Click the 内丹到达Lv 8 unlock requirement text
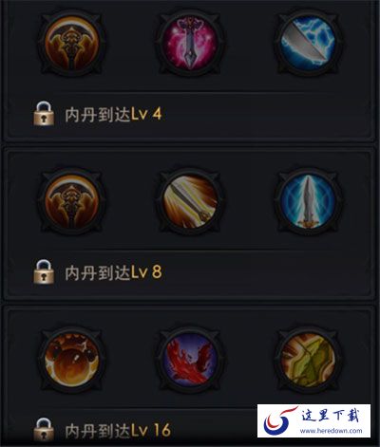This screenshot has height=447, width=380. tap(113, 272)
